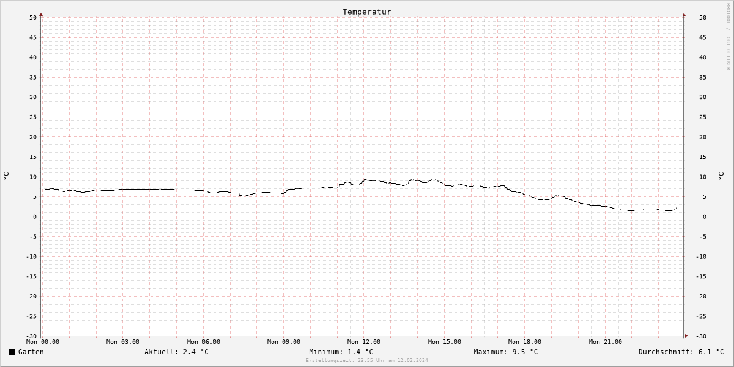Viewport: 734px width, 367px height.
Task: Click the right °C axis unit label
Action: tap(721, 176)
